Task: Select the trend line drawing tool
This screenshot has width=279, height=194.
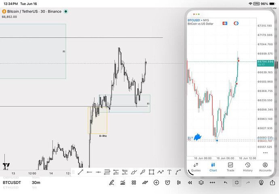Action: click(80, 172)
